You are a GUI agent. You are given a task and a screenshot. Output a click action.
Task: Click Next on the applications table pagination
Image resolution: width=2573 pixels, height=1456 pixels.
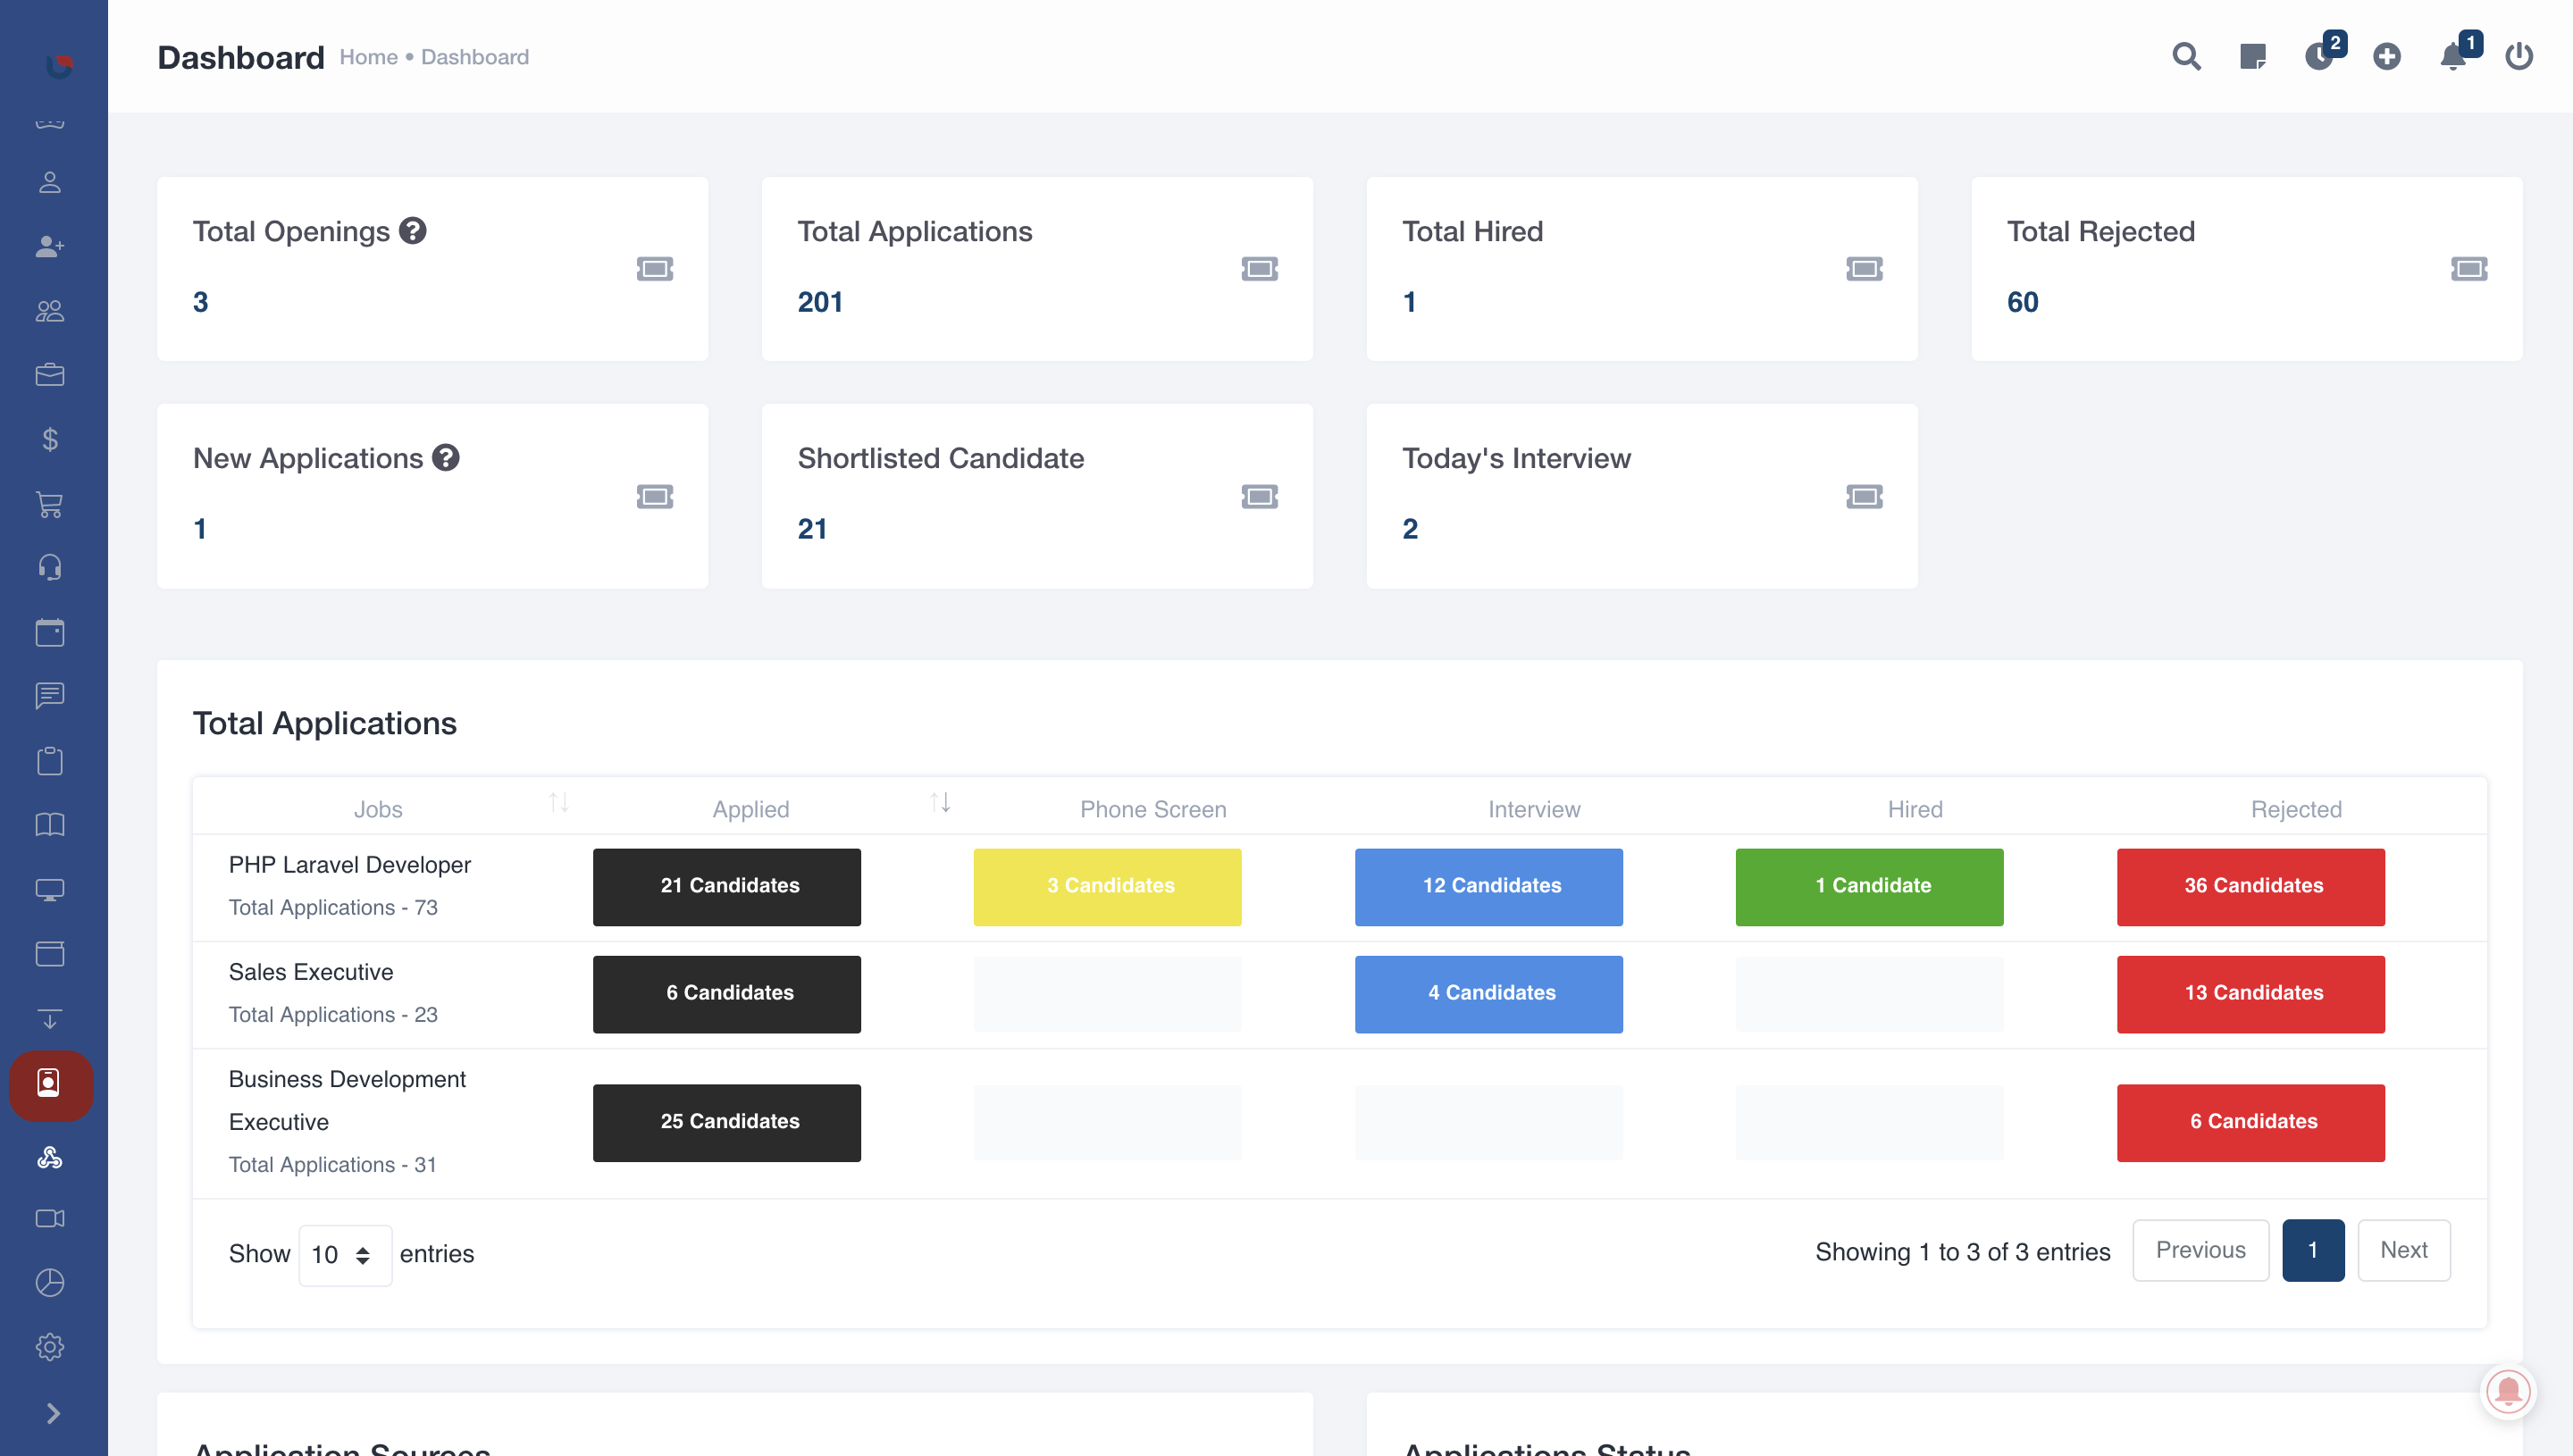pos(2403,1249)
